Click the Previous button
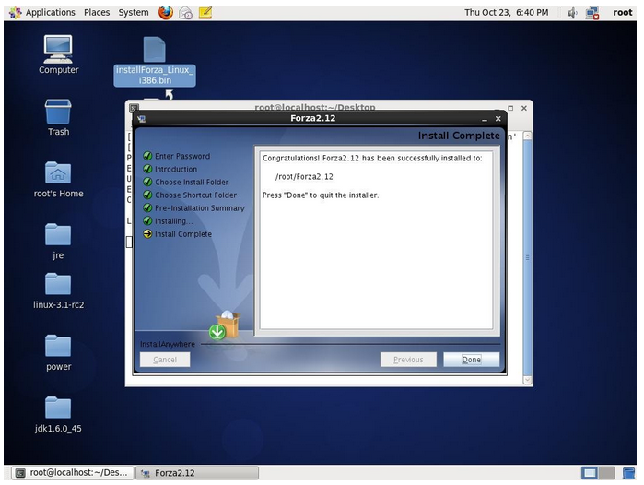The image size is (644, 485). pyautogui.click(x=408, y=360)
